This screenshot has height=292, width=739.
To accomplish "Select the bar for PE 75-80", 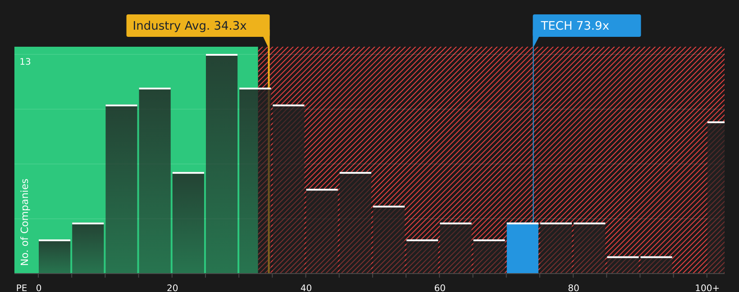I will [x=556, y=248].
